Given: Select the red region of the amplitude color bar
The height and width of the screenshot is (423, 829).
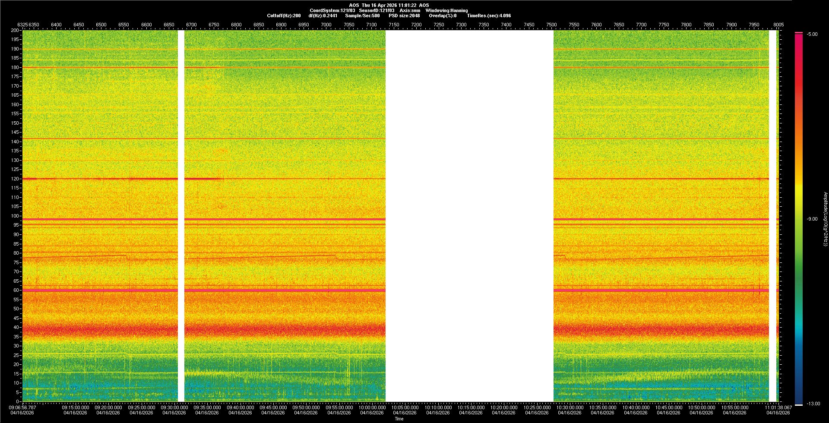Looking at the screenshot, I should coord(799,78).
